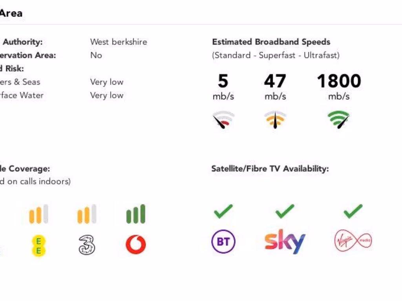Screen dimensions: 402x301
Task: Click the EE network logo
Action: (38, 246)
